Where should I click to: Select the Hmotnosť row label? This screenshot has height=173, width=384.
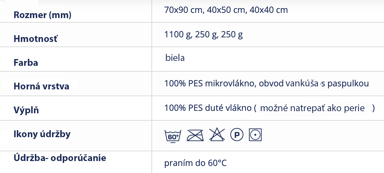[x=36, y=39]
